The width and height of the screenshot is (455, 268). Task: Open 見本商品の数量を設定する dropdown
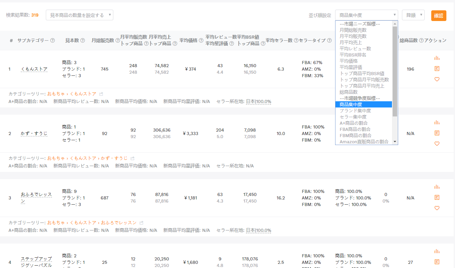80,15
